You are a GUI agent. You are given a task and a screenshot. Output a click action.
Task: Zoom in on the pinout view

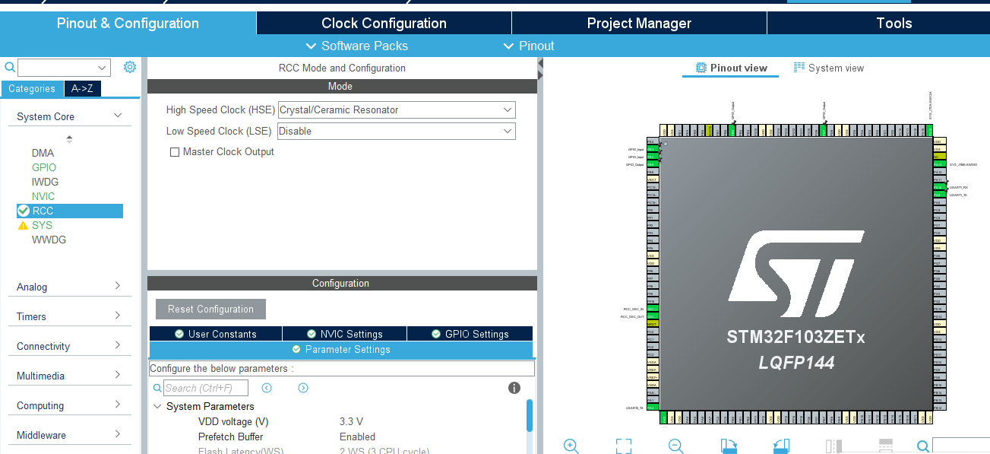571,446
